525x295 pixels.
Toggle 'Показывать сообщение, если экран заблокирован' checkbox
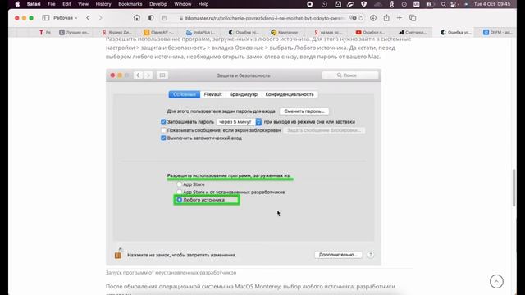(x=163, y=130)
